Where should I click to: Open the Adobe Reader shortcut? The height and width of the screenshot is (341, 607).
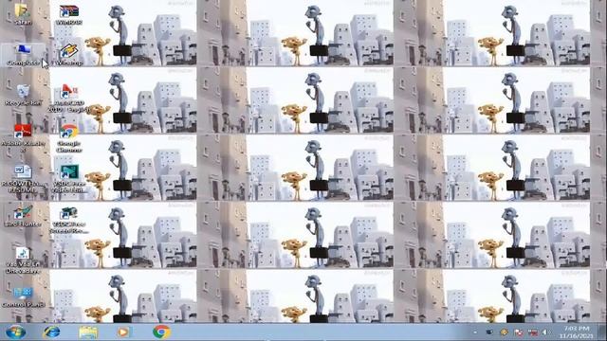click(x=23, y=138)
